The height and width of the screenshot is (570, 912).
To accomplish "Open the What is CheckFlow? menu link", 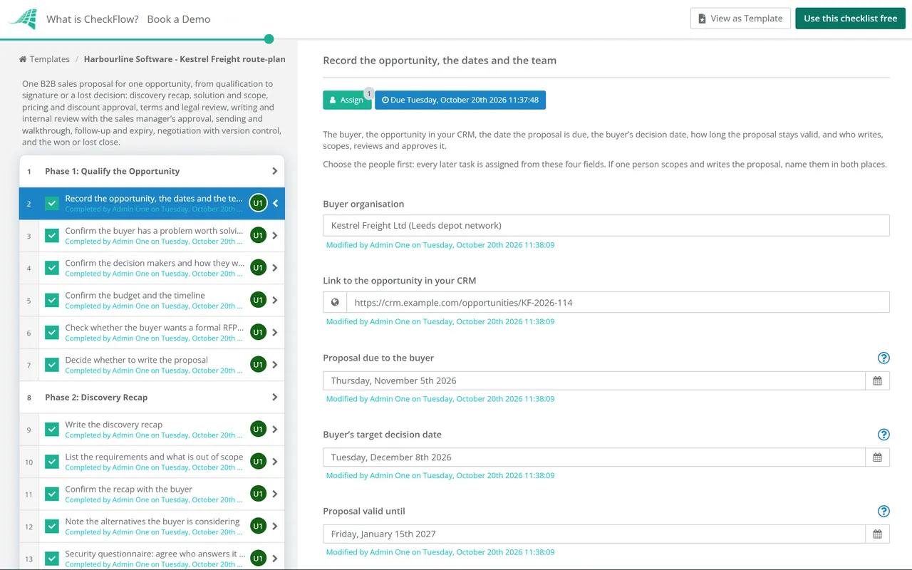I will [x=93, y=19].
